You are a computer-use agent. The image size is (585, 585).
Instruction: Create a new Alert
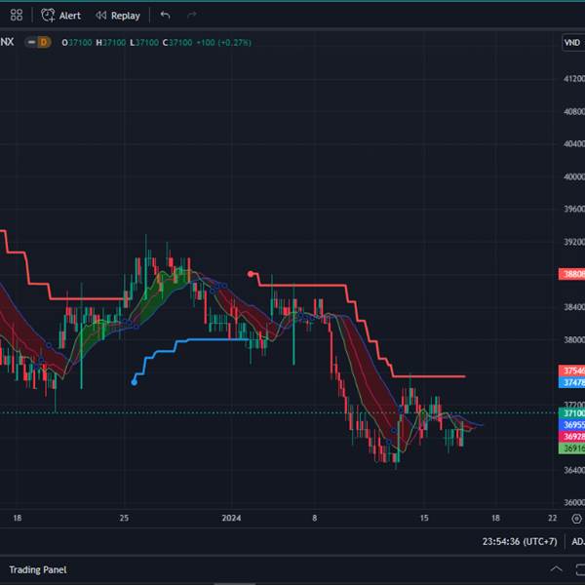click(x=60, y=16)
